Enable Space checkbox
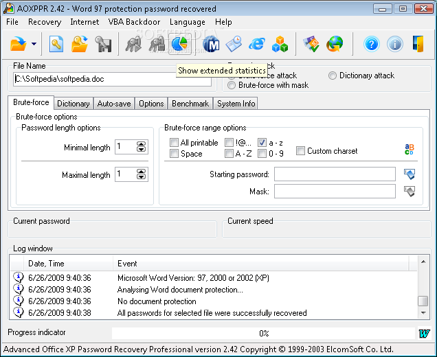Image resolution: width=437 pixels, height=357 pixels. tap(174, 153)
